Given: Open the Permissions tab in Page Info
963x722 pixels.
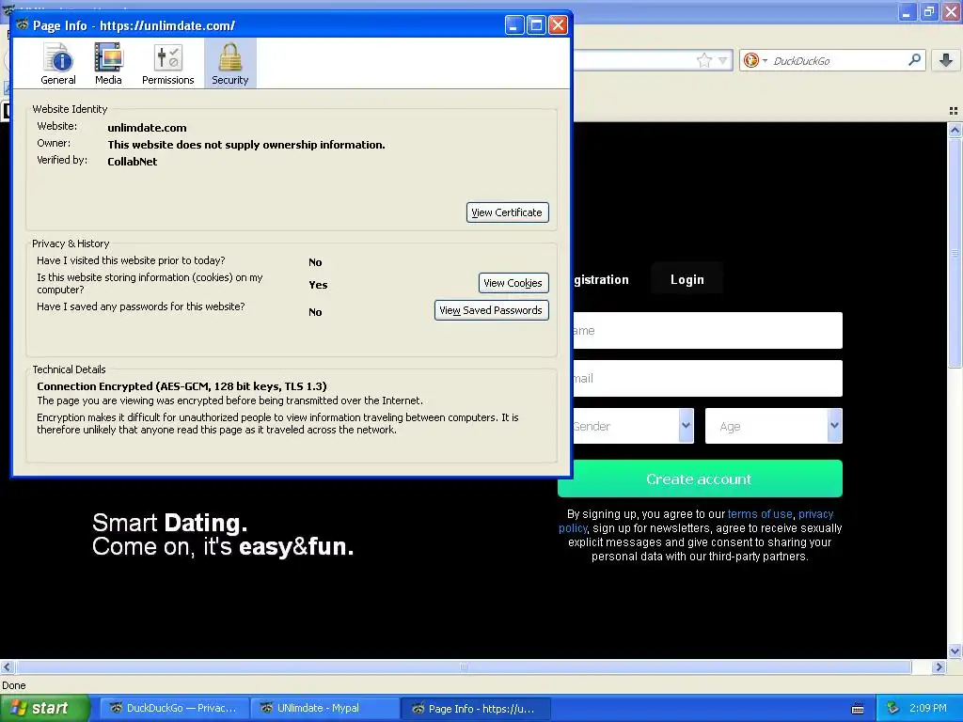Looking at the screenshot, I should click(167, 64).
